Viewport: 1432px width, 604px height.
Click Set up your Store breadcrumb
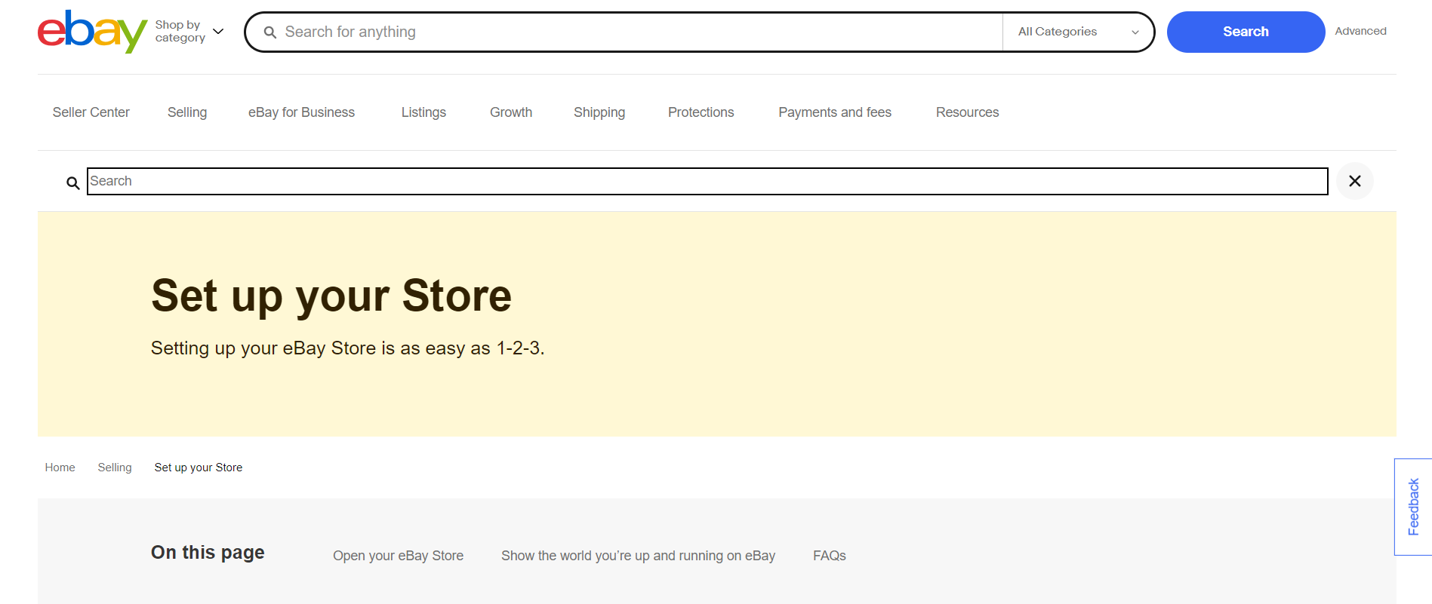[199, 468]
